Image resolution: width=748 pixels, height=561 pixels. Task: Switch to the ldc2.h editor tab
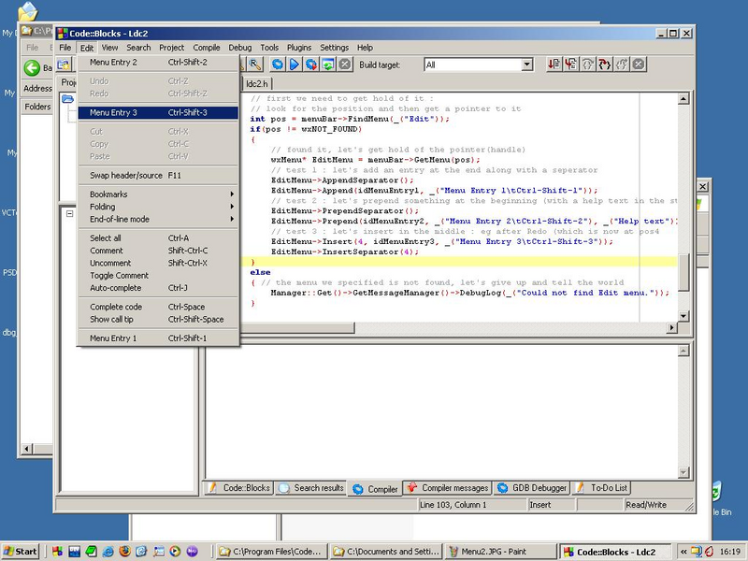pyautogui.click(x=256, y=84)
